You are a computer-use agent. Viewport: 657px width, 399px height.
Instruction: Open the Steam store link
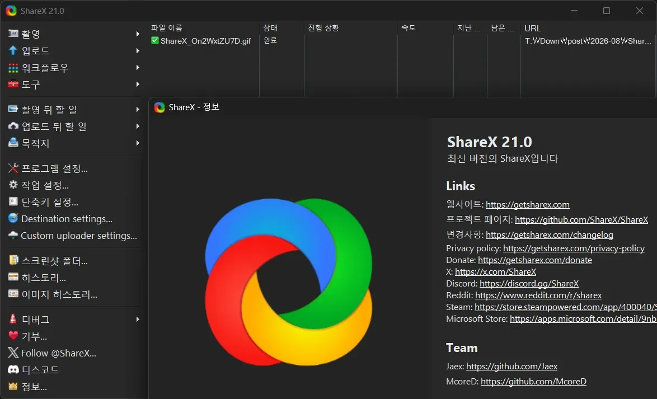[566, 307]
